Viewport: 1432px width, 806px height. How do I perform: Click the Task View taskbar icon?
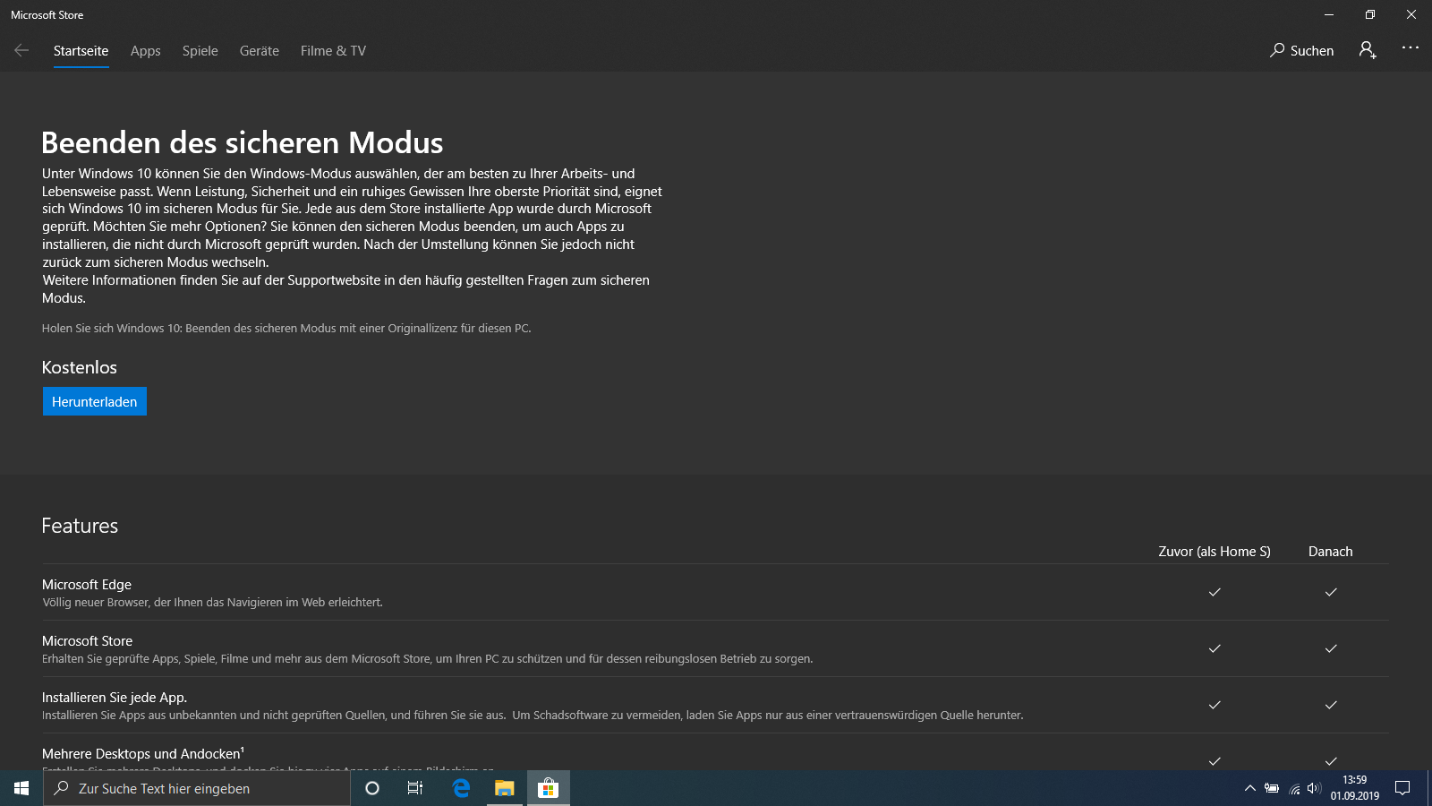click(415, 788)
